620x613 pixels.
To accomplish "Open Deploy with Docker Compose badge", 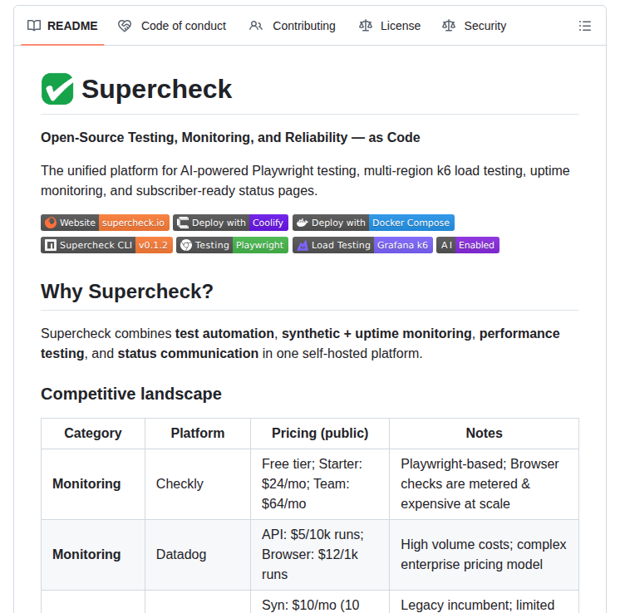I will pyautogui.click(x=373, y=223).
